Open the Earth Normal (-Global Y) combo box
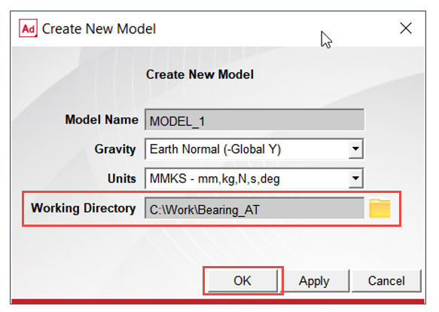439x312 pixels. pos(255,149)
